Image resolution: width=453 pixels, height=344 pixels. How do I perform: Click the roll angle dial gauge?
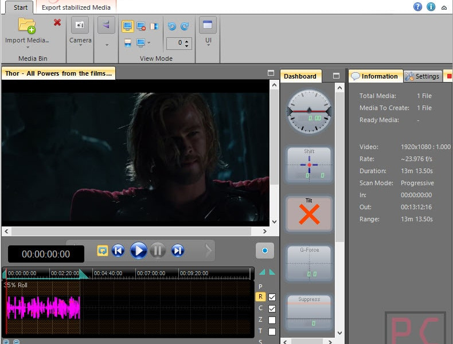(309, 111)
